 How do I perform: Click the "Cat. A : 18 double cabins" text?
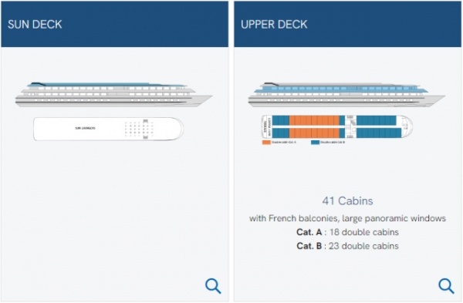click(x=347, y=232)
